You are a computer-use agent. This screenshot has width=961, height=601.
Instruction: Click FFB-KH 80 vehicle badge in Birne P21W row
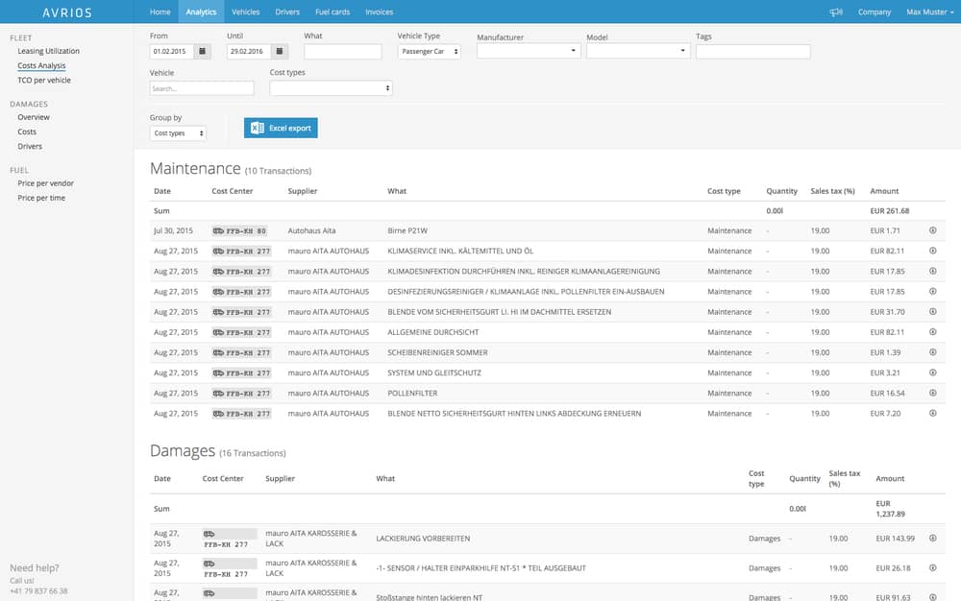239,230
